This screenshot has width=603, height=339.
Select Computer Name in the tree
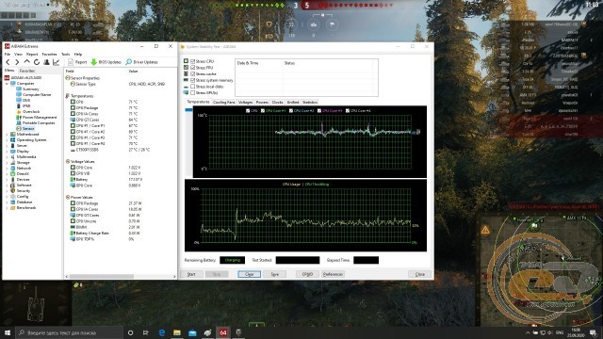click(37, 94)
